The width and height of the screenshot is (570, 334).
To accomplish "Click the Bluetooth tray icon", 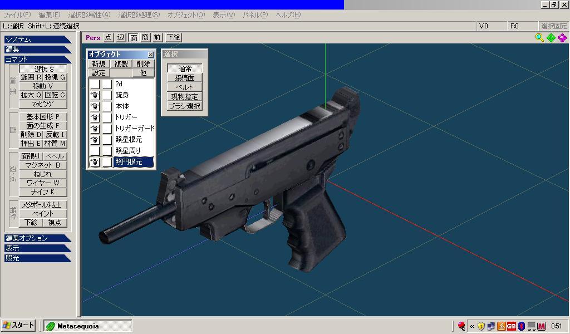I will point(521,326).
